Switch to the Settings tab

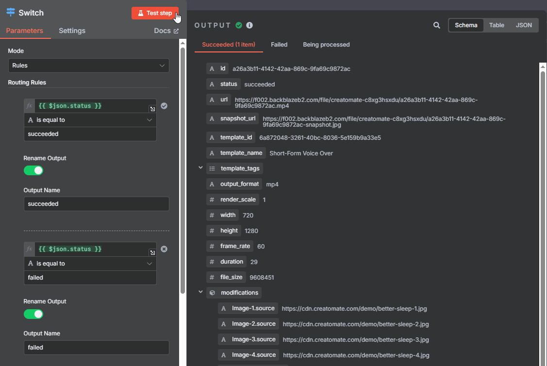[x=72, y=31]
